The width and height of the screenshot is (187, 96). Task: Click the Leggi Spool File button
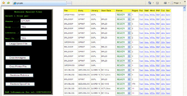pos(18,44)
